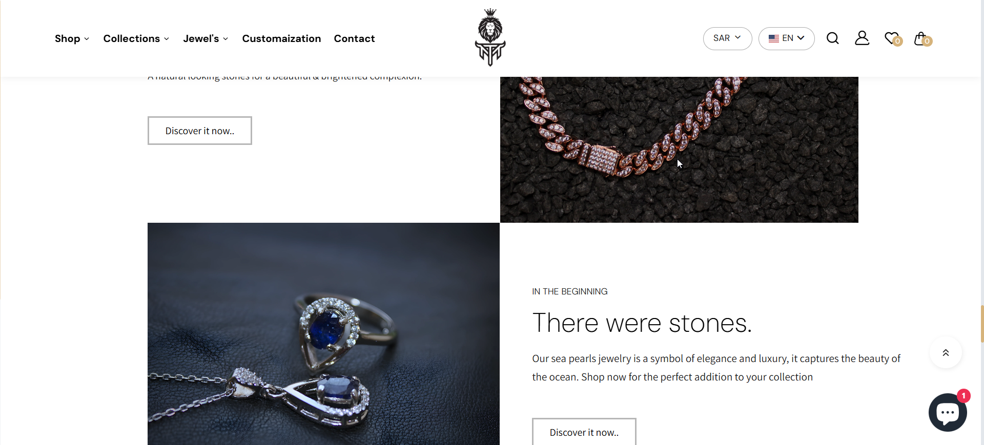Open the Jewel's menu
The width and height of the screenshot is (984, 445).
[x=206, y=38]
